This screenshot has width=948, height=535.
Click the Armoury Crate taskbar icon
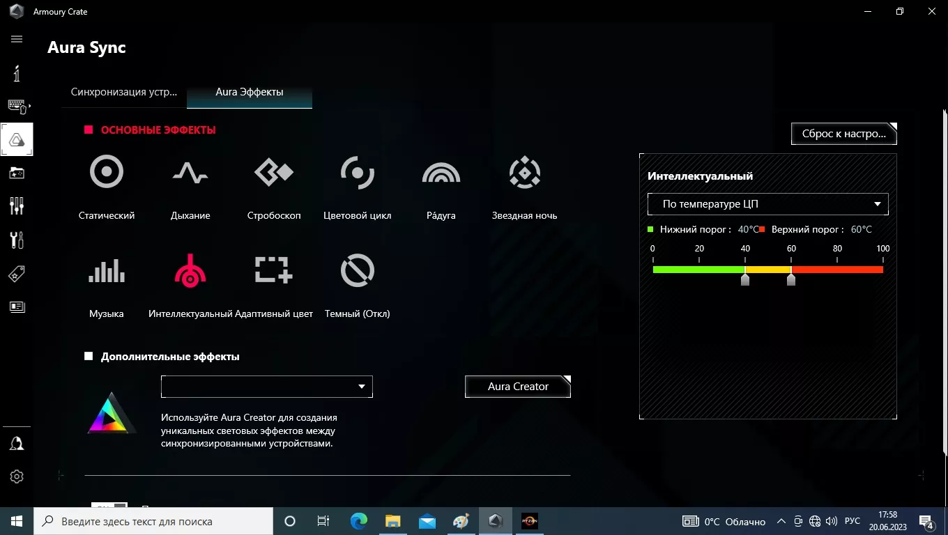[496, 521]
